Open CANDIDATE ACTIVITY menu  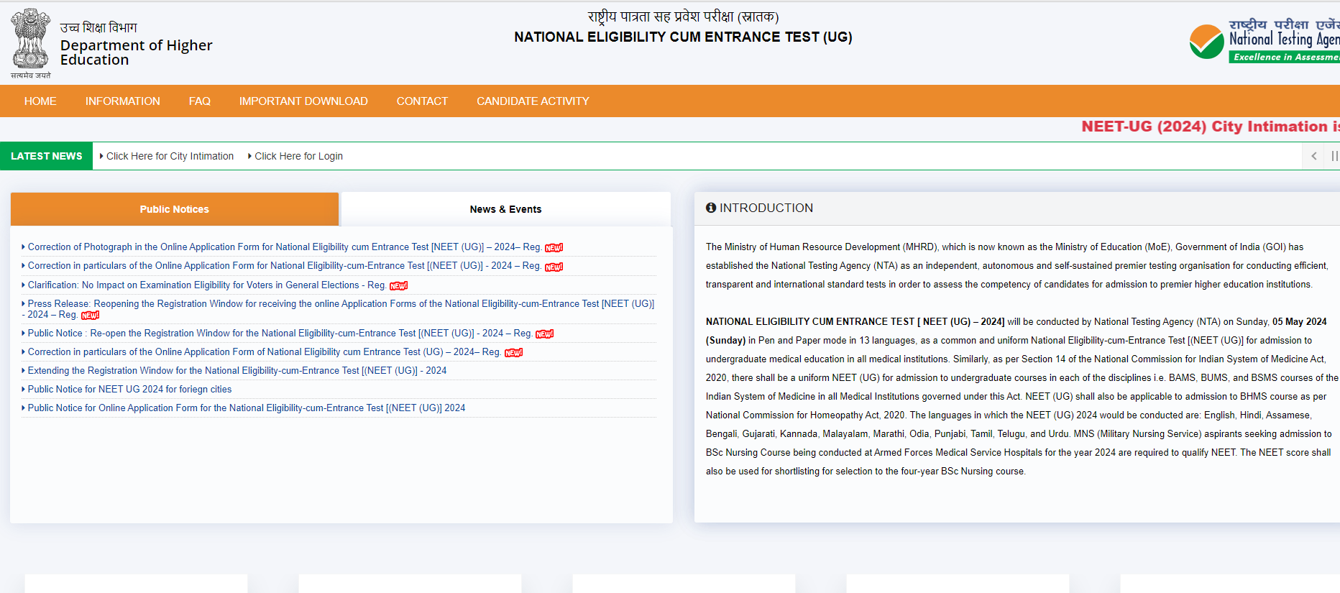pyautogui.click(x=533, y=101)
